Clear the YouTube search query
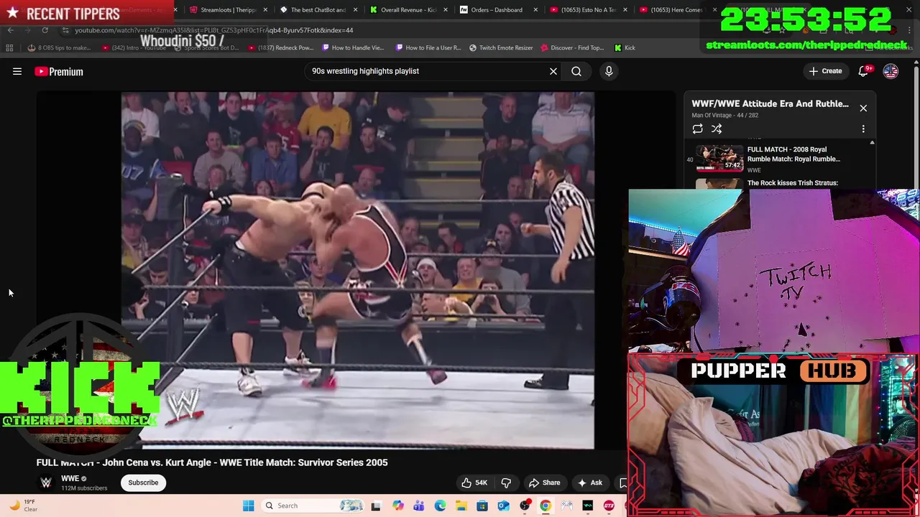 click(553, 71)
